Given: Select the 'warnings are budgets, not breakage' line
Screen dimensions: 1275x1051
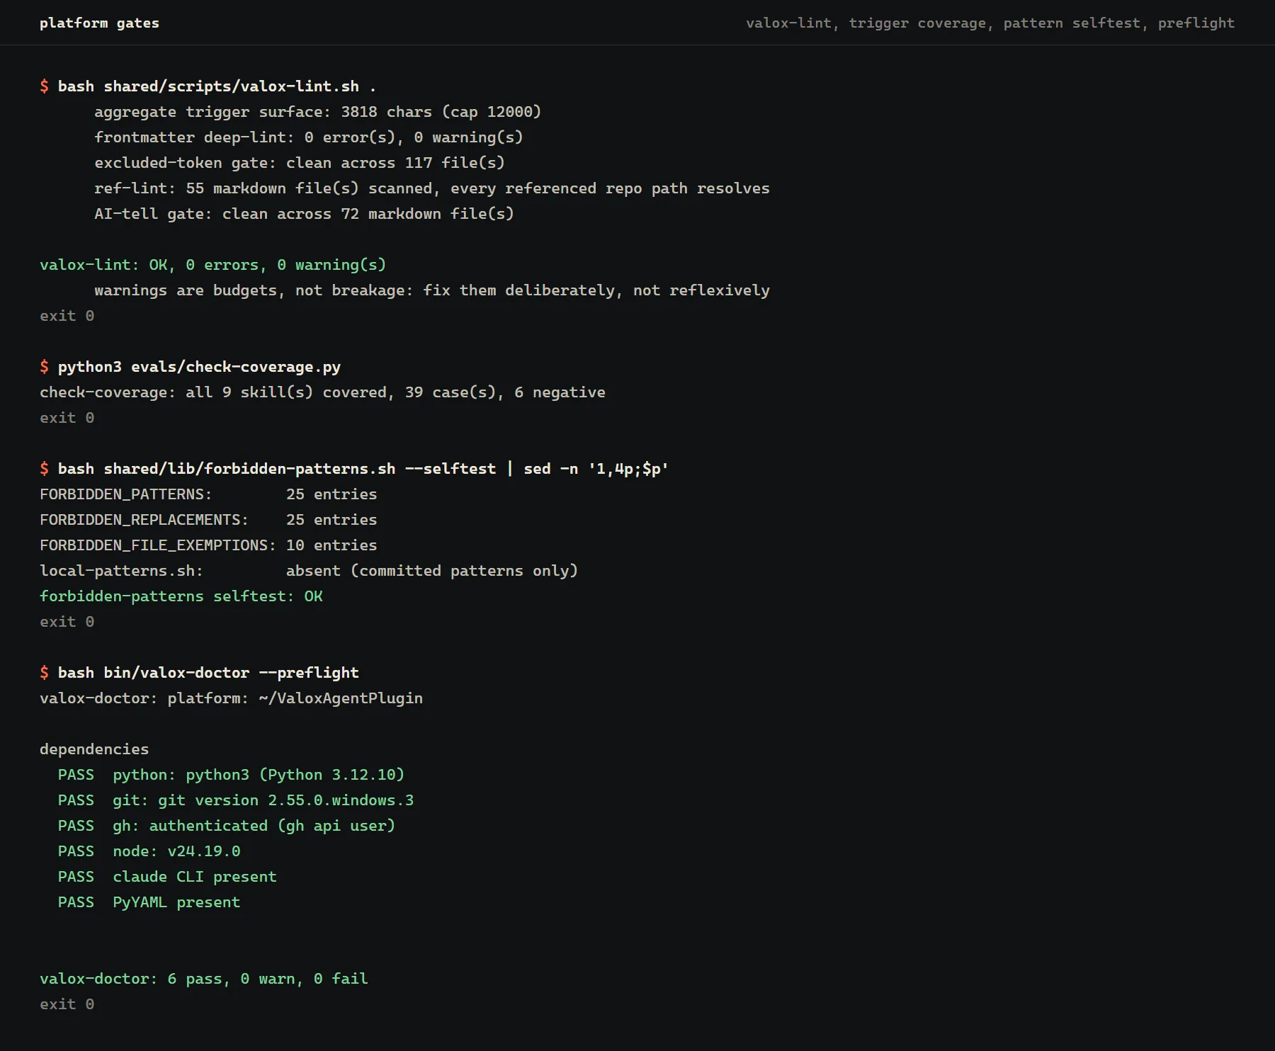Looking at the screenshot, I should pyautogui.click(x=432, y=290).
